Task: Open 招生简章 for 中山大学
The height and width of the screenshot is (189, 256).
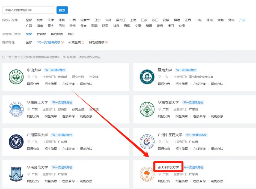Action: coord(51,84)
